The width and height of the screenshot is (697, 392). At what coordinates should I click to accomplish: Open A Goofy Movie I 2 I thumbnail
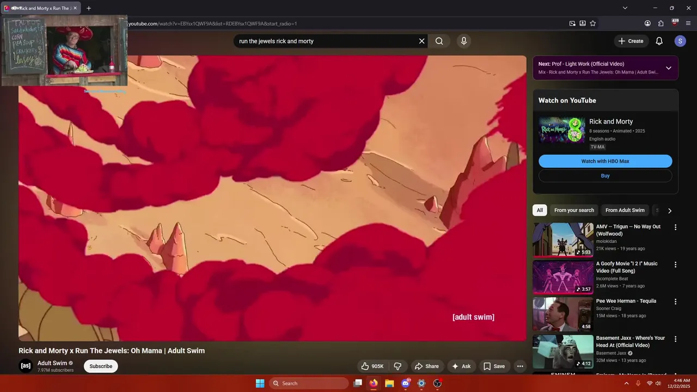pos(563,277)
